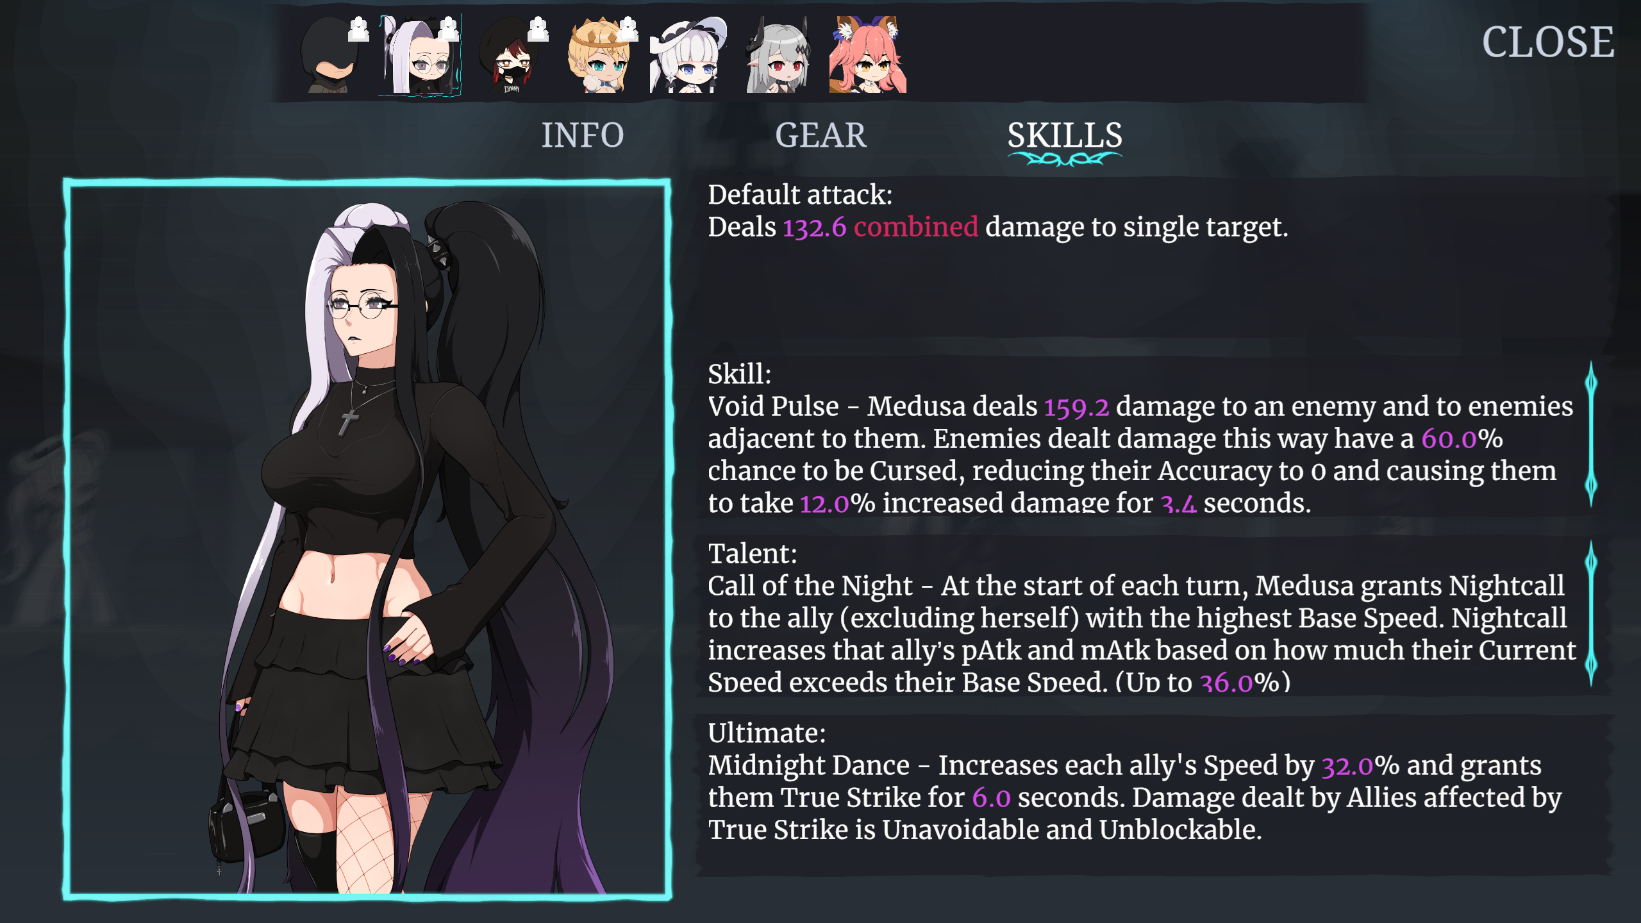
Task: Select the SKILLS tab
Action: click(1065, 137)
